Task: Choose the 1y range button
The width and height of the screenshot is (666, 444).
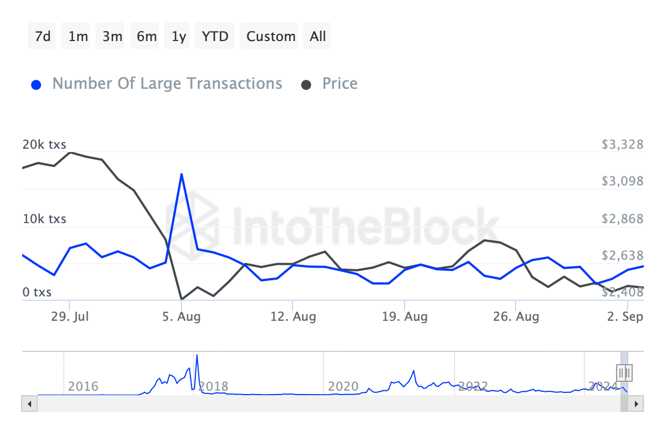Action: [179, 37]
